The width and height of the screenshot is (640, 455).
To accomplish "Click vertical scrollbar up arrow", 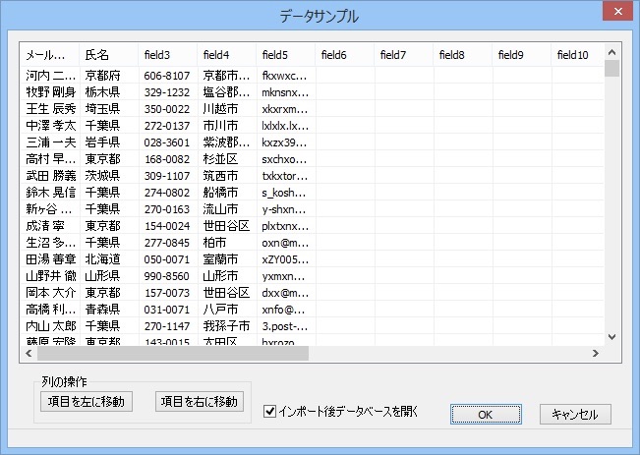I will [611, 50].
